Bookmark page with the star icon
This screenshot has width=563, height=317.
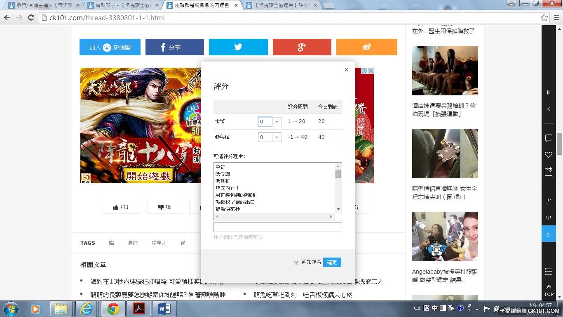pyautogui.click(x=544, y=18)
